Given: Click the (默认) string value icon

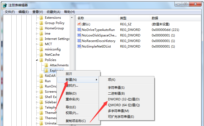Looking at the screenshot, I should point(79,24).
